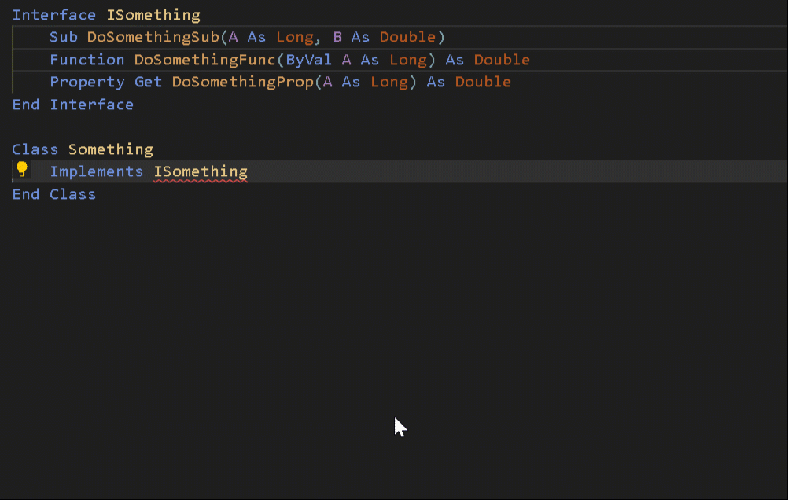Viewport: 788px width, 500px height.
Task: Click the Class keyword before Something
Action: (x=35, y=149)
